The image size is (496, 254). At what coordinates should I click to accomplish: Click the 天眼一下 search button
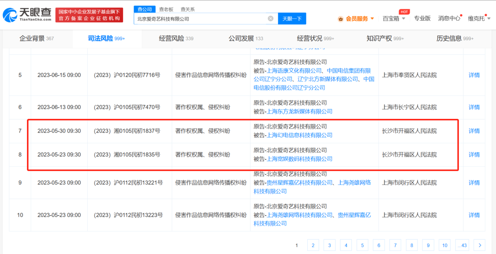(292, 18)
